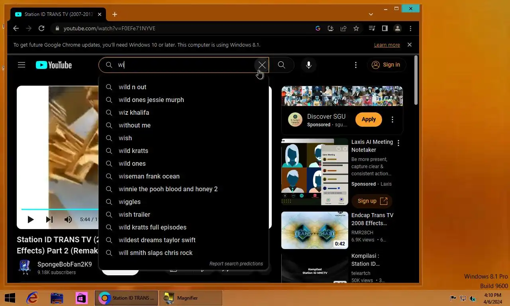
Task: Open Endcap Trans TV 2008 thumbnail
Action: click(x=315, y=230)
